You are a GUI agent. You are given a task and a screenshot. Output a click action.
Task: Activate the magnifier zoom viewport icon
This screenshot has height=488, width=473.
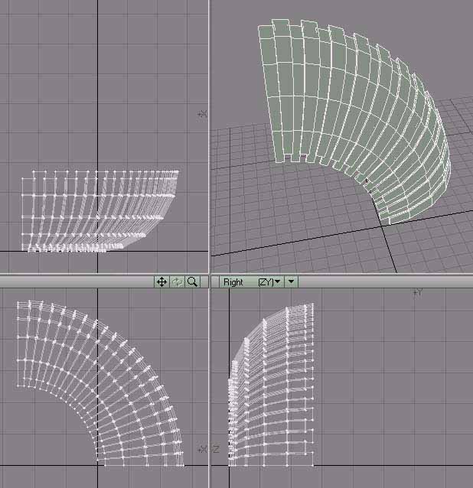pos(192,281)
